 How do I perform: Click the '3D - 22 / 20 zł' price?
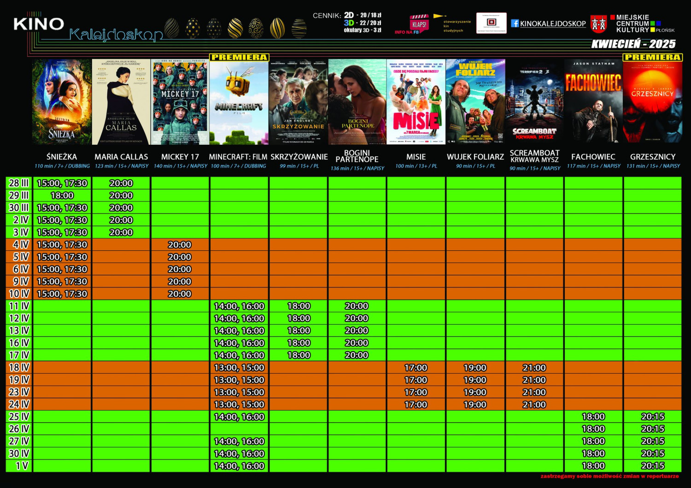(x=363, y=23)
